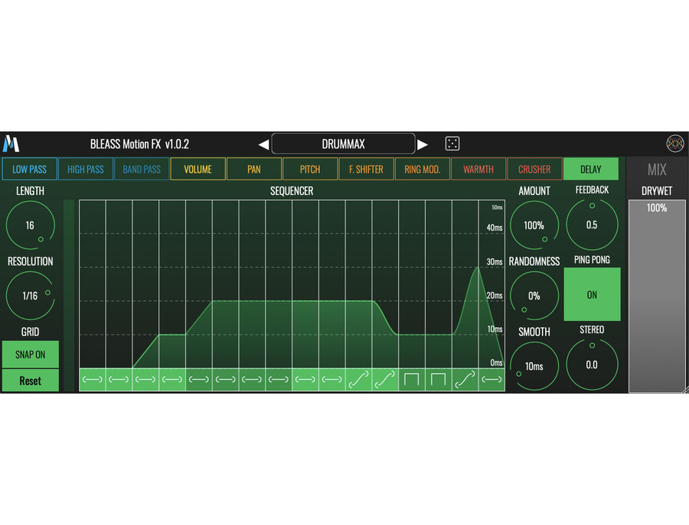
Task: Click the DRYWET mix slider
Action: pyautogui.click(x=657, y=296)
